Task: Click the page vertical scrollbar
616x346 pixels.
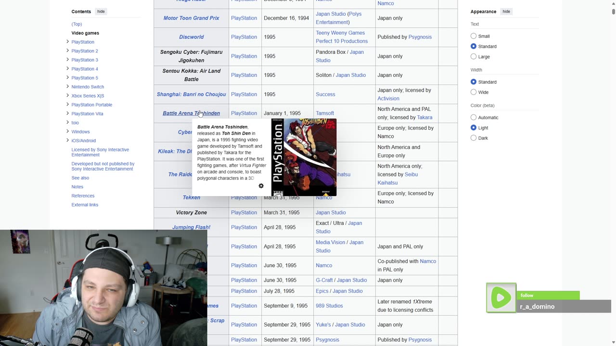Action: (613, 173)
